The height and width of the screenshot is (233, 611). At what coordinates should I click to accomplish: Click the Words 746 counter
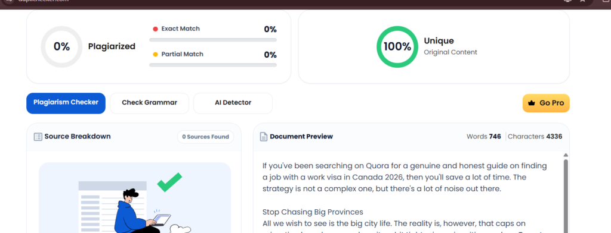pyautogui.click(x=483, y=137)
